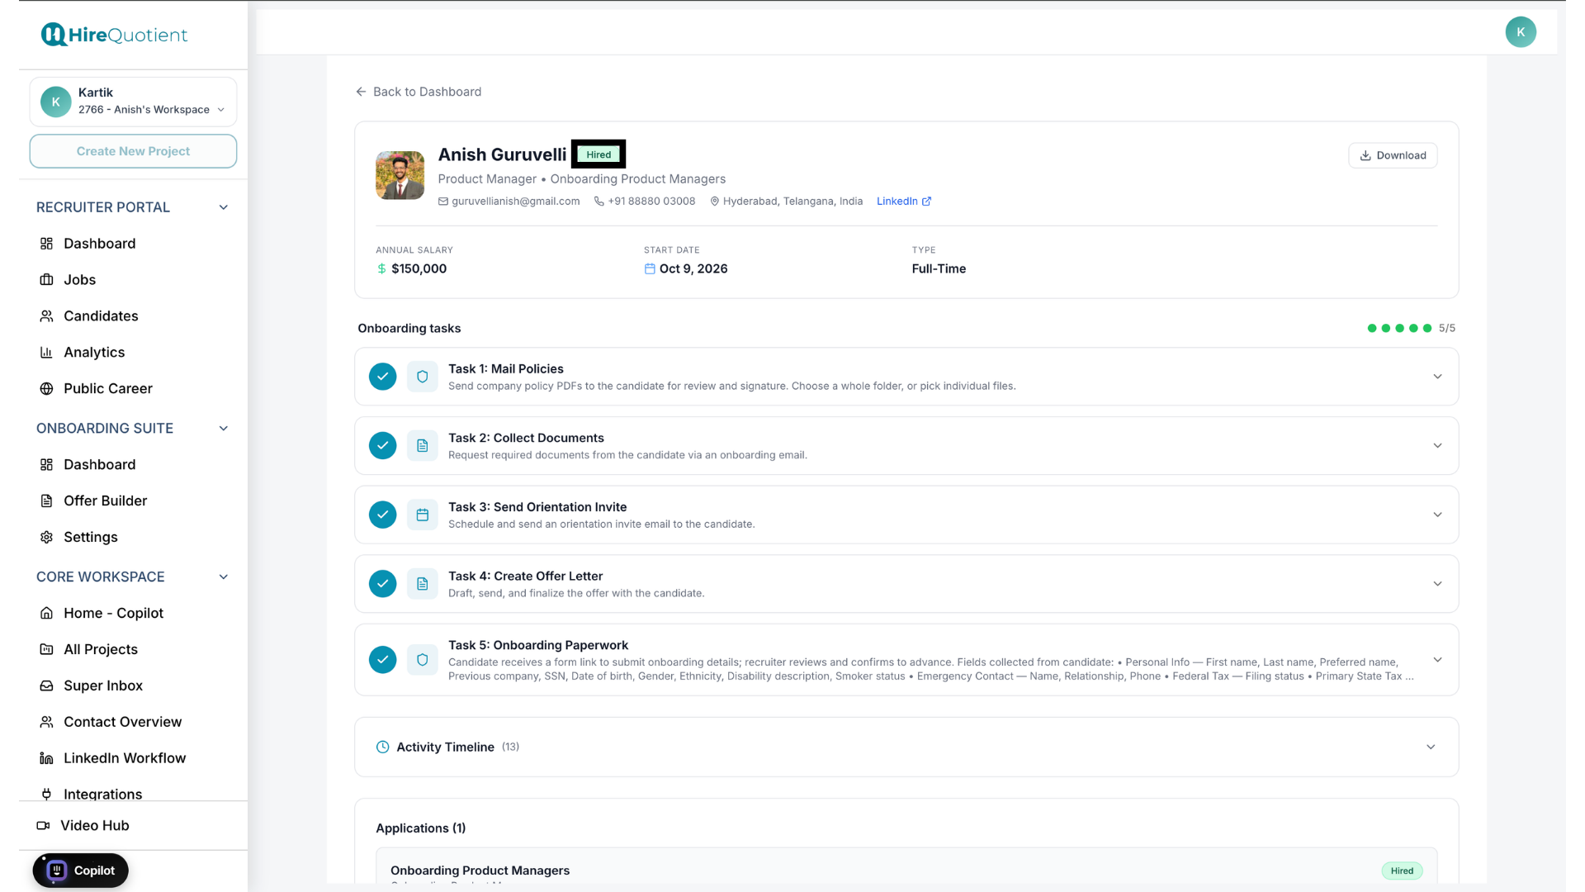Click the Home - Copilot house icon

click(x=46, y=614)
